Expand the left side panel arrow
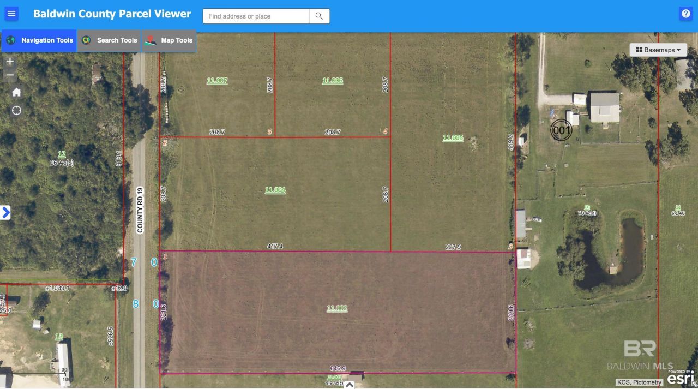The image size is (698, 389). click(6, 212)
